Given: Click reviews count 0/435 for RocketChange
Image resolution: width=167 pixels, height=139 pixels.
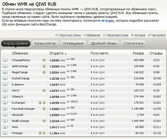Looking at the screenshot, I should (x=157, y=78).
